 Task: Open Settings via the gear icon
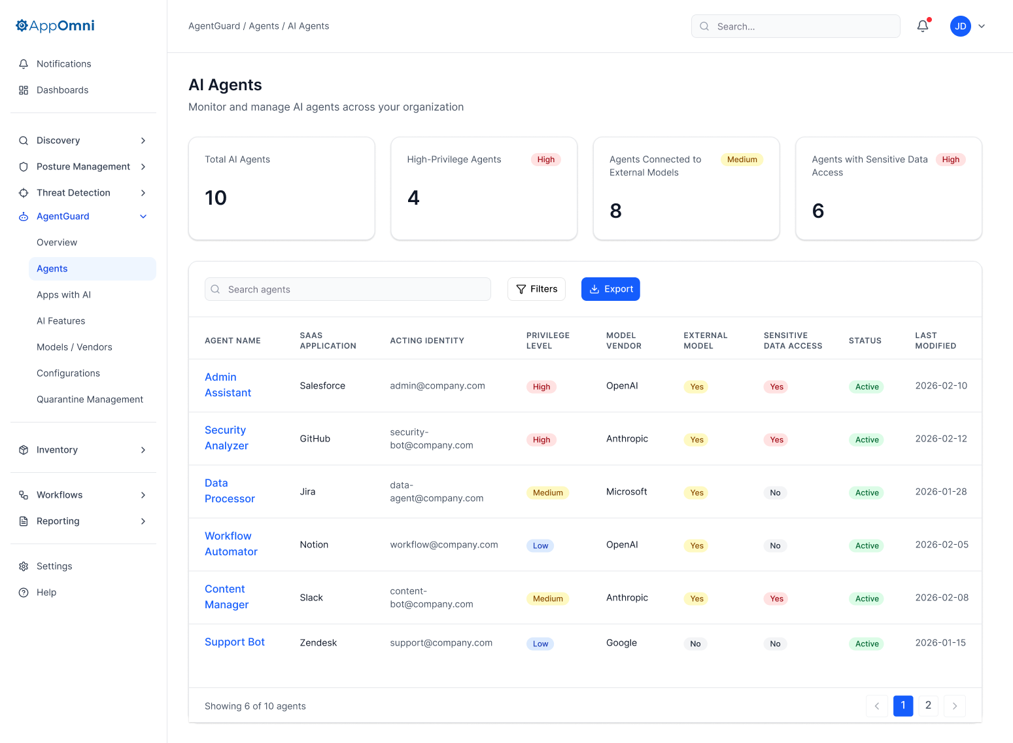pos(24,566)
